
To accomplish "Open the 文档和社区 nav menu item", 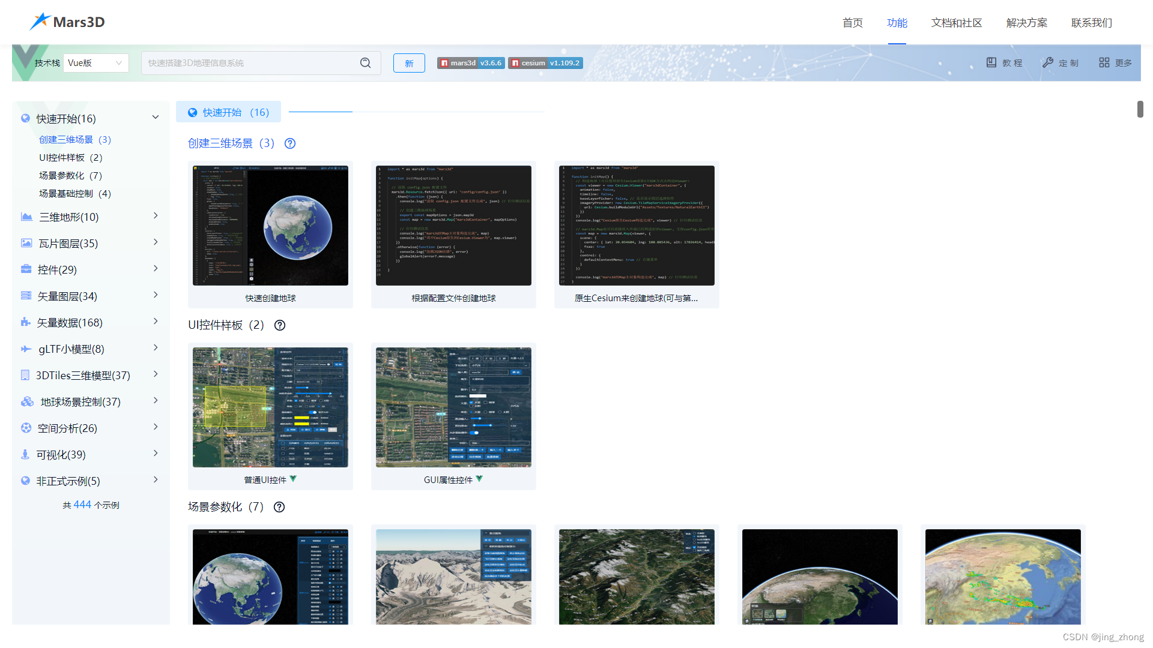I will pos(956,23).
